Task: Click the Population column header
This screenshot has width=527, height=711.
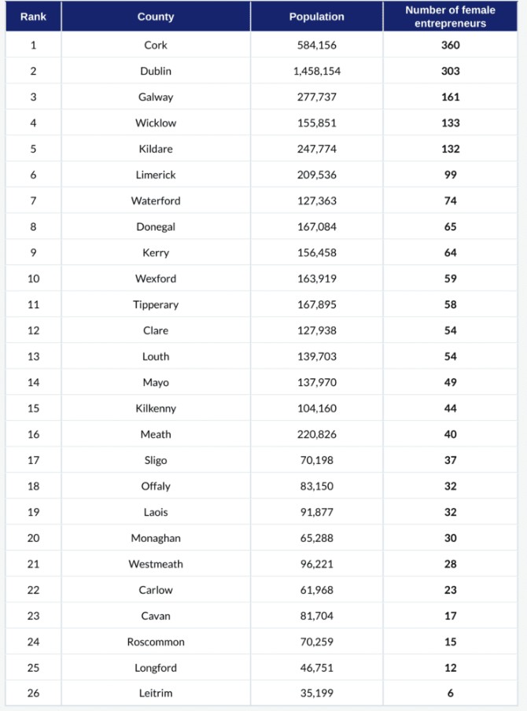Action: [x=316, y=17]
